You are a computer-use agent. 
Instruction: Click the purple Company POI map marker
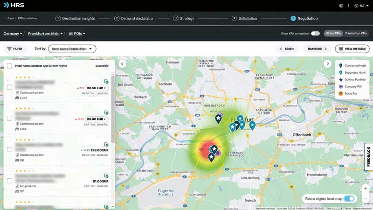218,153
